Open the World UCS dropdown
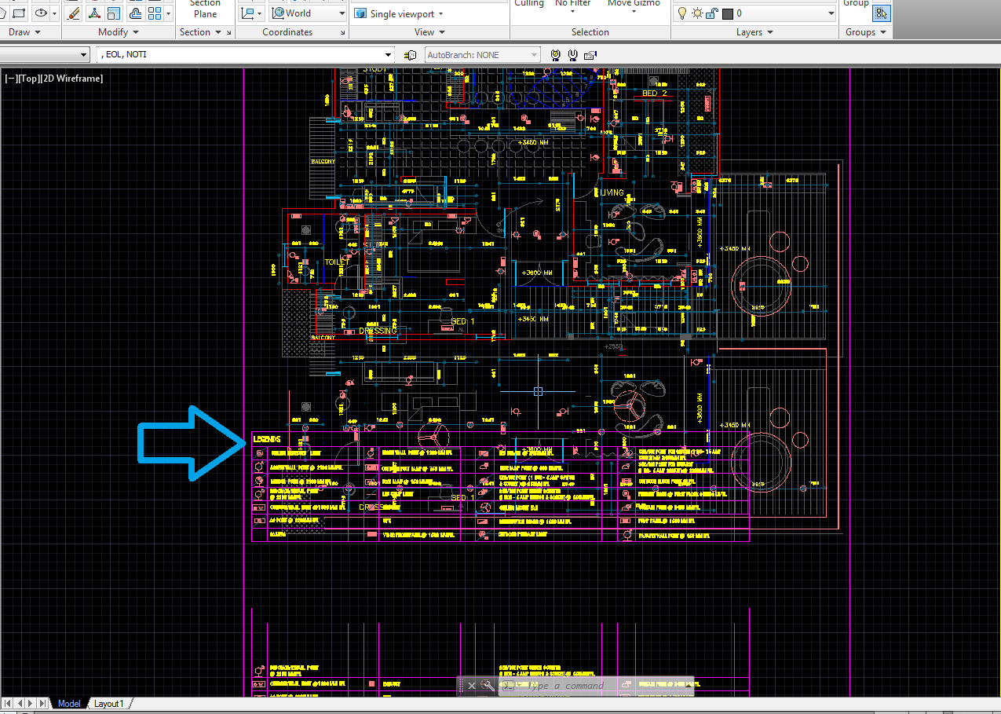This screenshot has width=1001, height=714. point(308,13)
